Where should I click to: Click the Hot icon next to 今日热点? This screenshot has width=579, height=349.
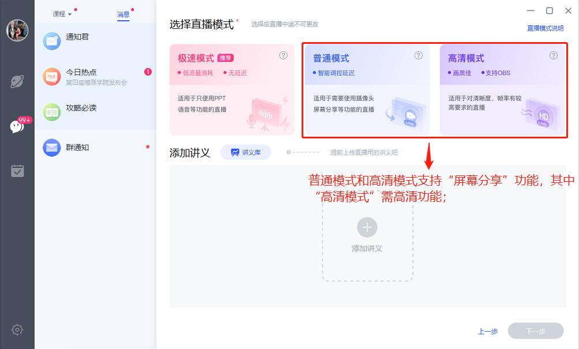pos(51,75)
